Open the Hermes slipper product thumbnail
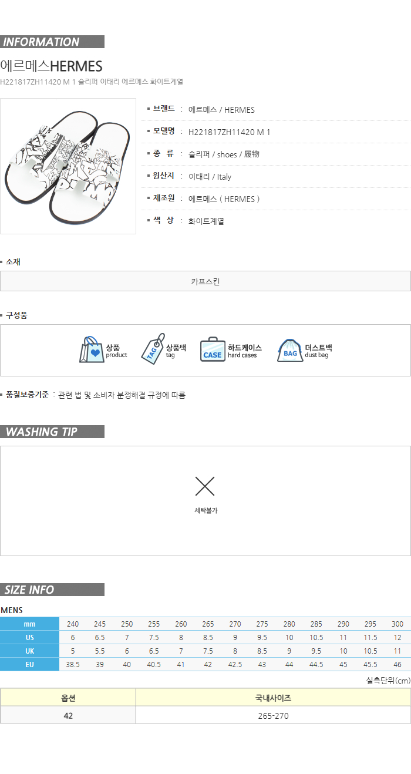This screenshot has width=411, height=774. (68, 166)
